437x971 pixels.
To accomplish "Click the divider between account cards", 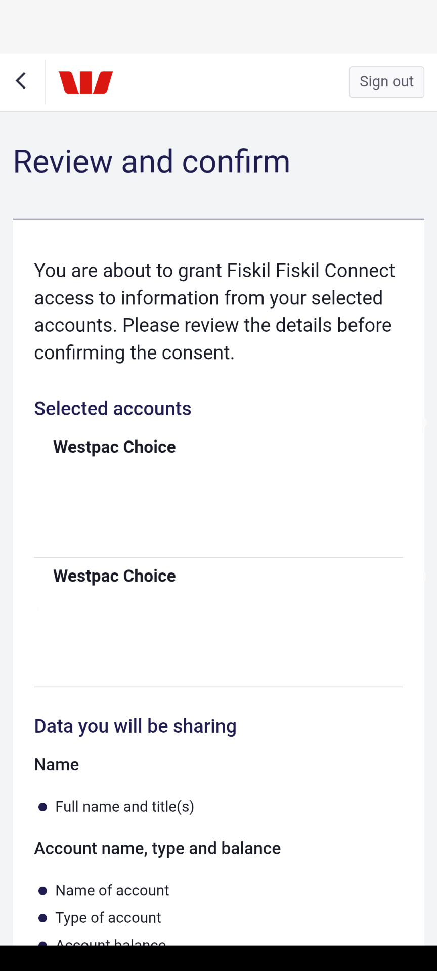I will click(218, 556).
